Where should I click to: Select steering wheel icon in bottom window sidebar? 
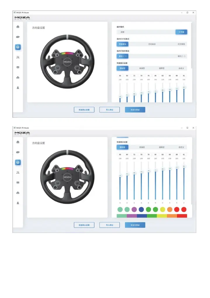pyautogui.click(x=18, y=162)
